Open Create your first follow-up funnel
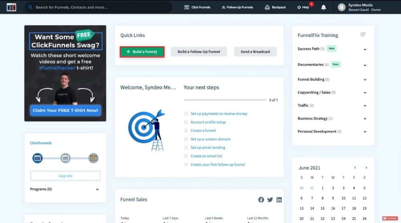The width and height of the screenshot is (401, 223). pos(218,164)
